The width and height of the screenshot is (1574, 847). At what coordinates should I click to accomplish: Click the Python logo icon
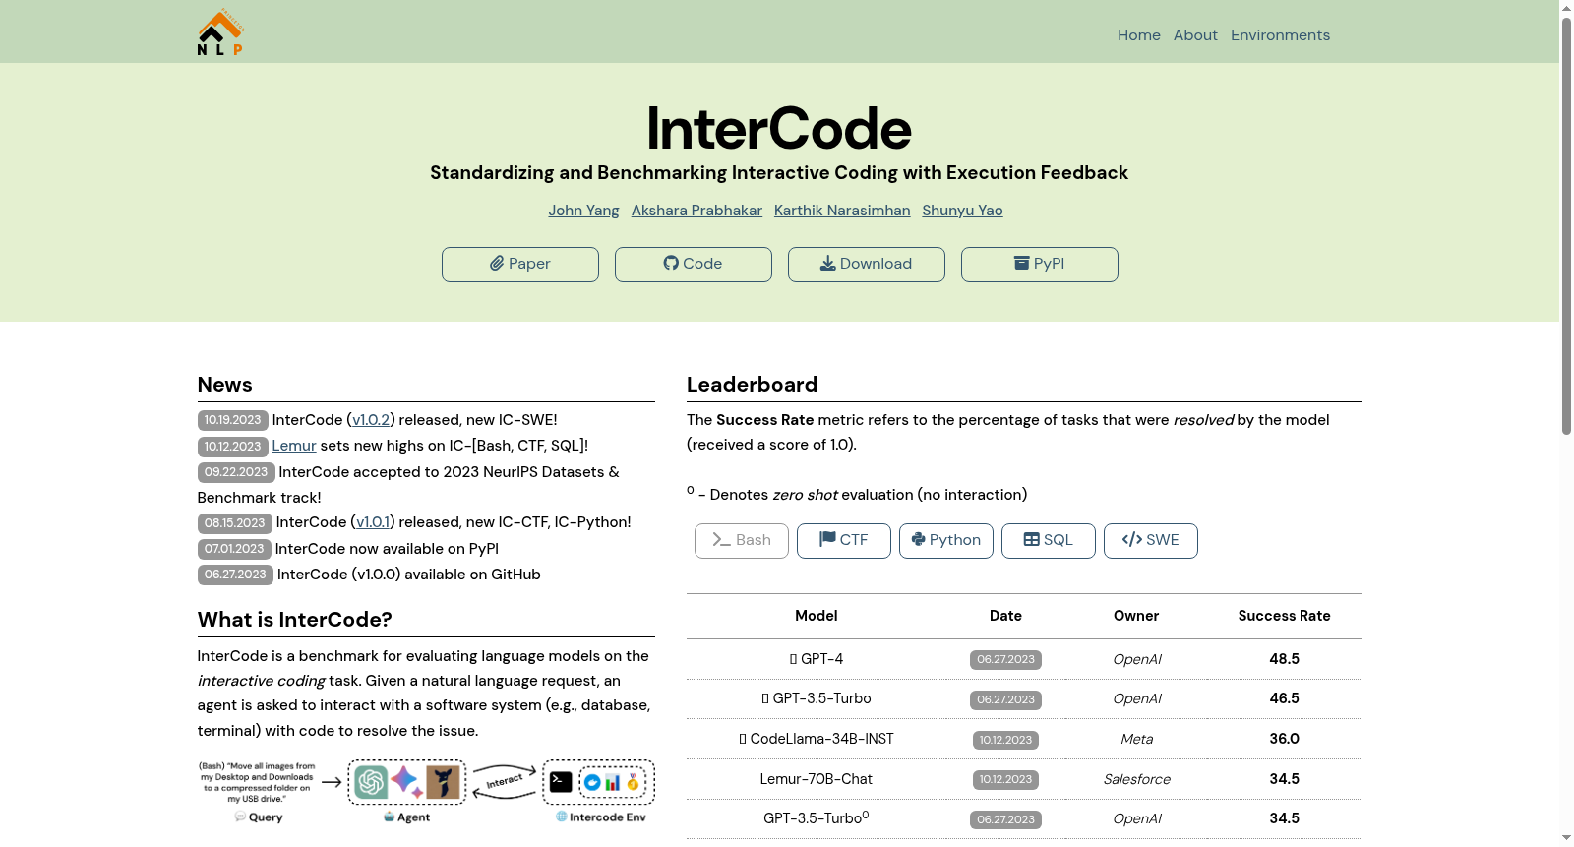918,539
